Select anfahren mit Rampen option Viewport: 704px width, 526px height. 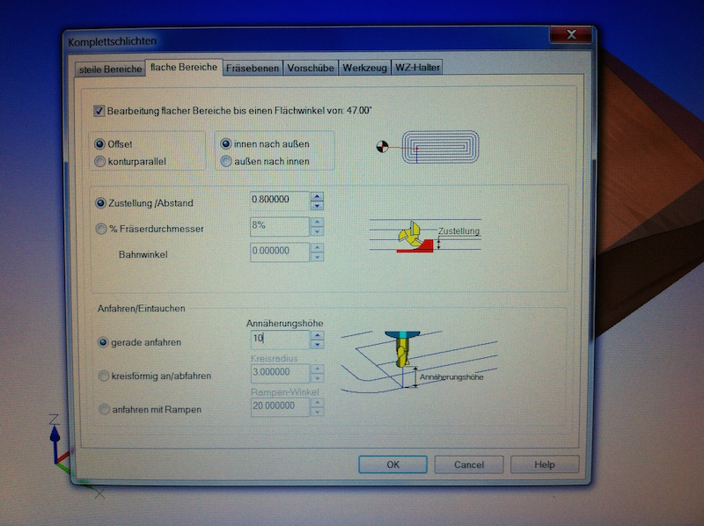[104, 409]
